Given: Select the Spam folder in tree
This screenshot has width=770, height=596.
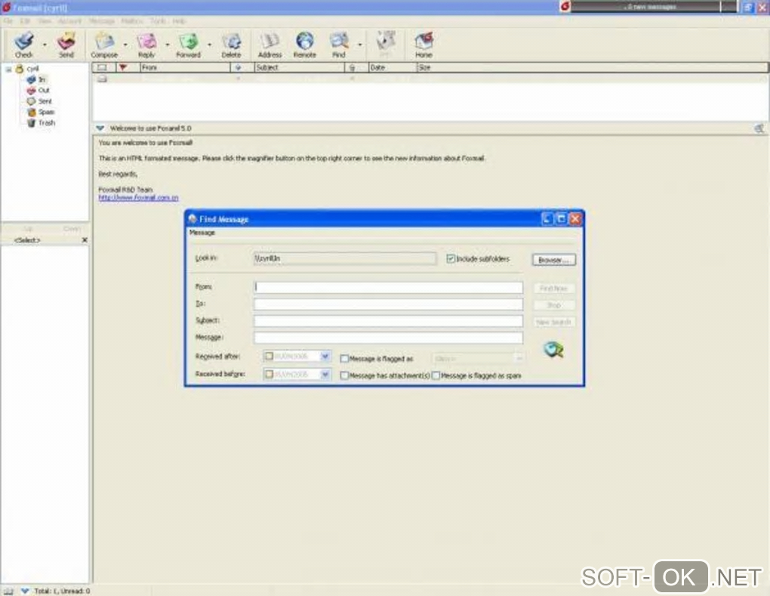Looking at the screenshot, I should coord(46,112).
